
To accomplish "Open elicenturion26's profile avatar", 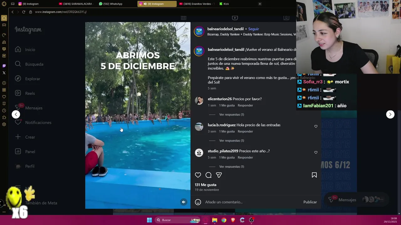I will (x=199, y=101).
